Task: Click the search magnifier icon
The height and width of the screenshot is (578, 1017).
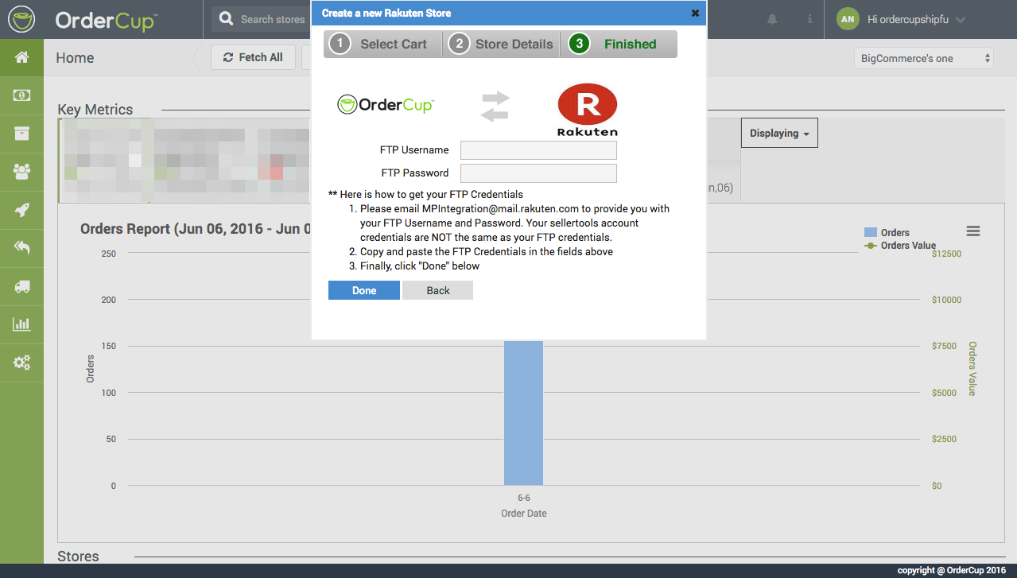Action: pyautogui.click(x=227, y=19)
